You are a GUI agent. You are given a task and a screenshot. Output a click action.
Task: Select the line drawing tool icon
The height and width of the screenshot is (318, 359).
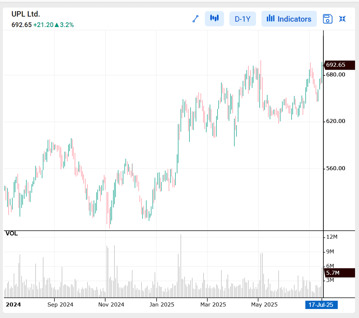[x=196, y=19]
